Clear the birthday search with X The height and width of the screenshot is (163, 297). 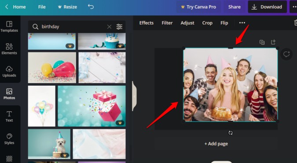[109, 27]
